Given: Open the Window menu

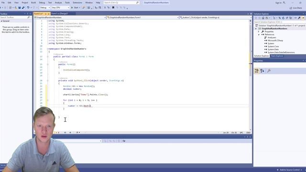Looking at the screenshot, I should [89, 2].
